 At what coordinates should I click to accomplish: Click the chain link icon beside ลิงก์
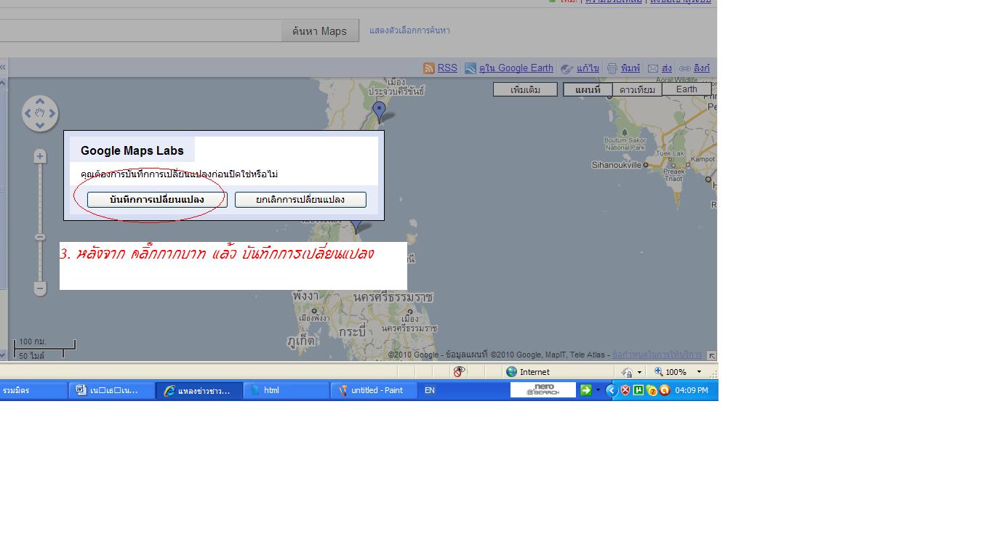(684, 68)
